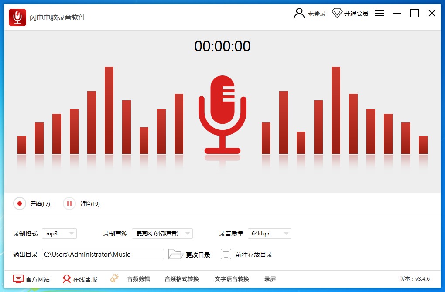This screenshot has width=445, height=292.
Task: Click the output directory path field
Action: tap(103, 255)
